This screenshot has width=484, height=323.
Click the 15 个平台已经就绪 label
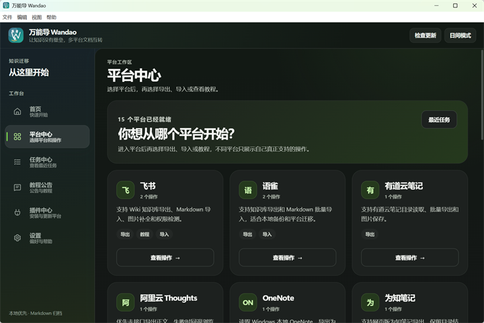point(145,120)
